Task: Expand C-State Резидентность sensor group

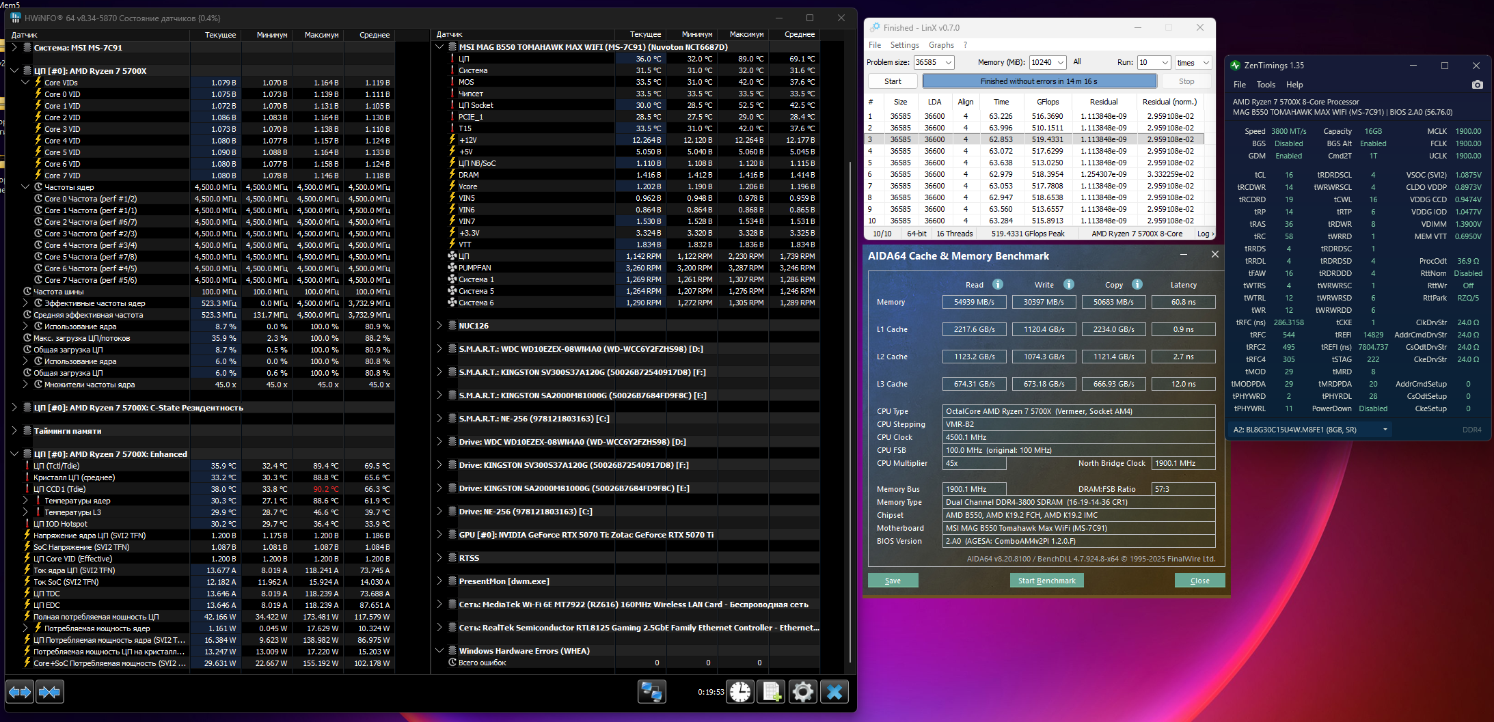Action: [14, 408]
